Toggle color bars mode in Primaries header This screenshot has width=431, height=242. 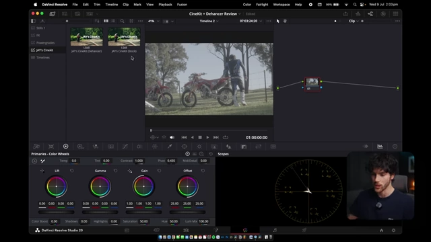[x=195, y=154]
